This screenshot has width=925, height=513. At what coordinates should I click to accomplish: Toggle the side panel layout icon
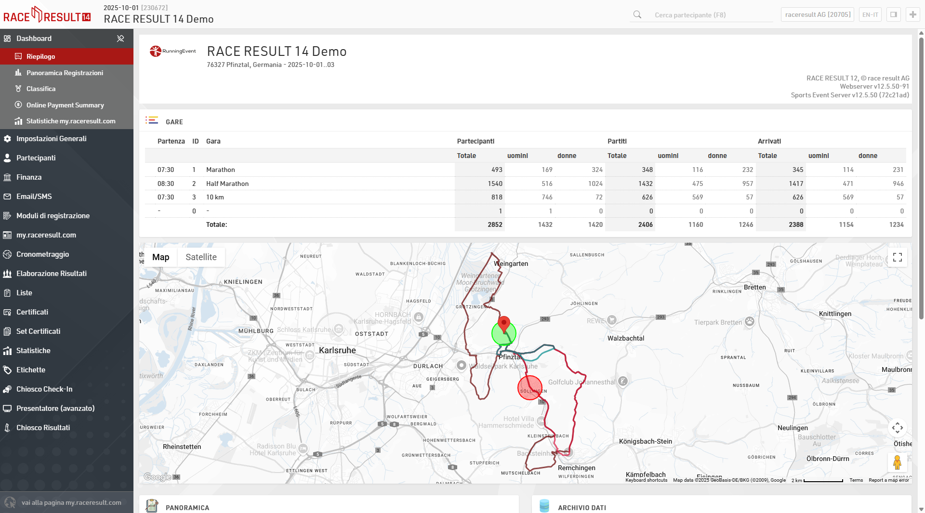[893, 15]
